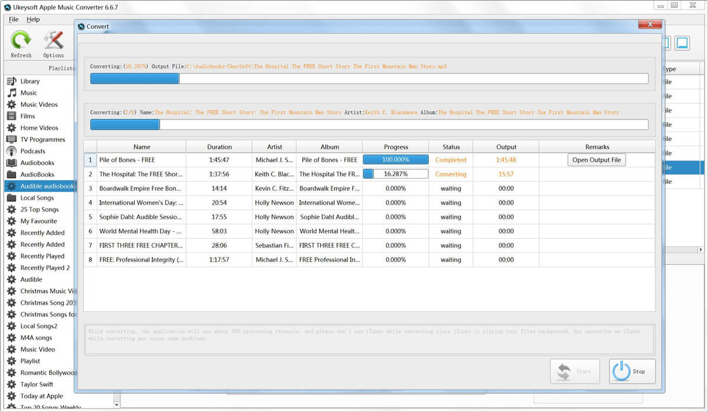This screenshot has width=708, height=412.
Task: Sort by the Duration column header
Action: click(x=219, y=147)
